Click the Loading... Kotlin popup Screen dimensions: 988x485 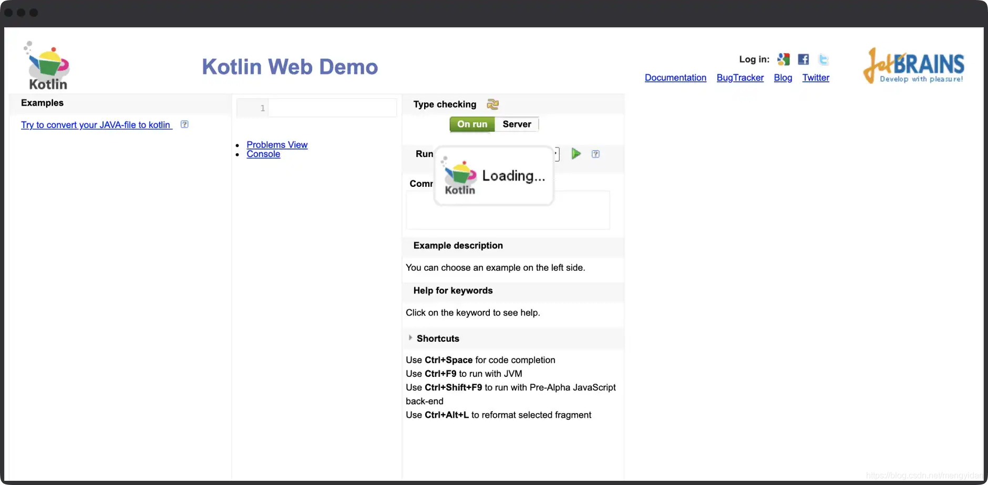(x=494, y=176)
